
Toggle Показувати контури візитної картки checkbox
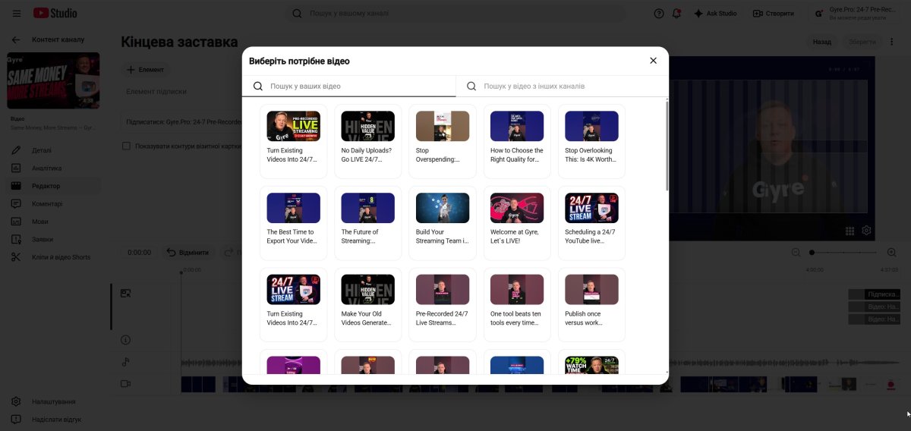click(x=127, y=146)
